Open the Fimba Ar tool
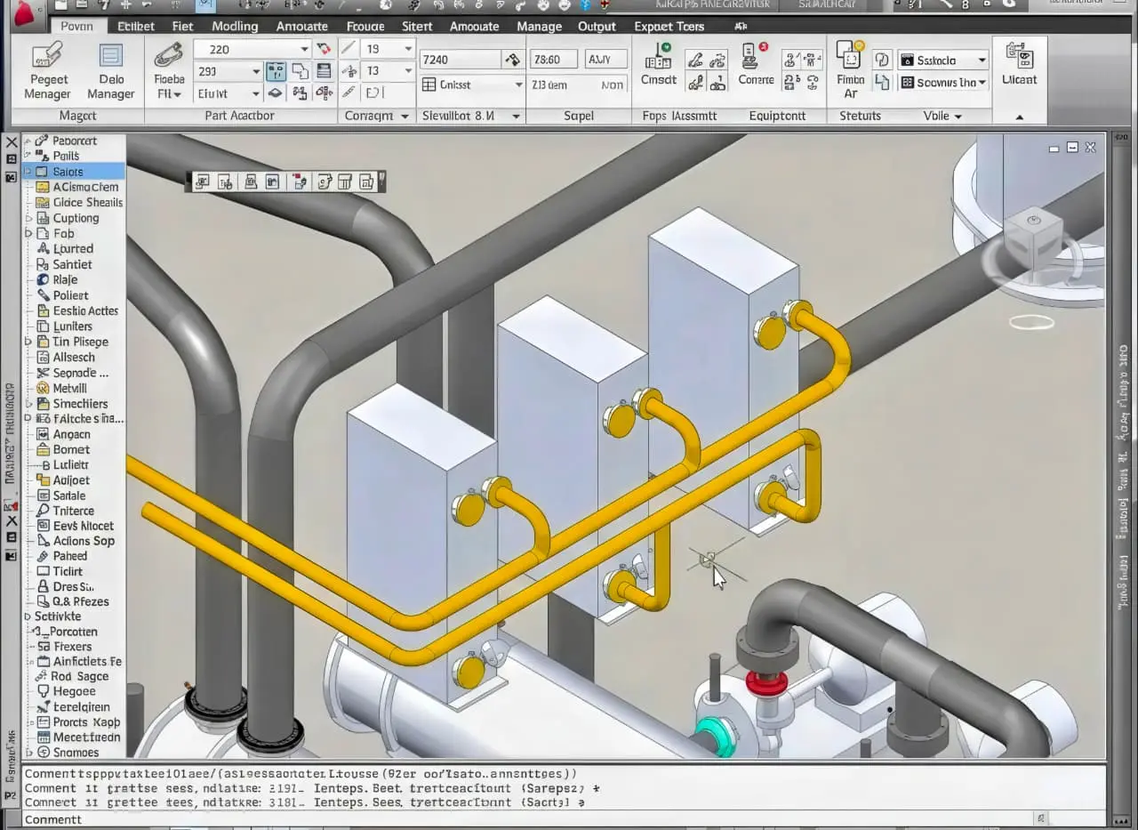 coord(850,68)
